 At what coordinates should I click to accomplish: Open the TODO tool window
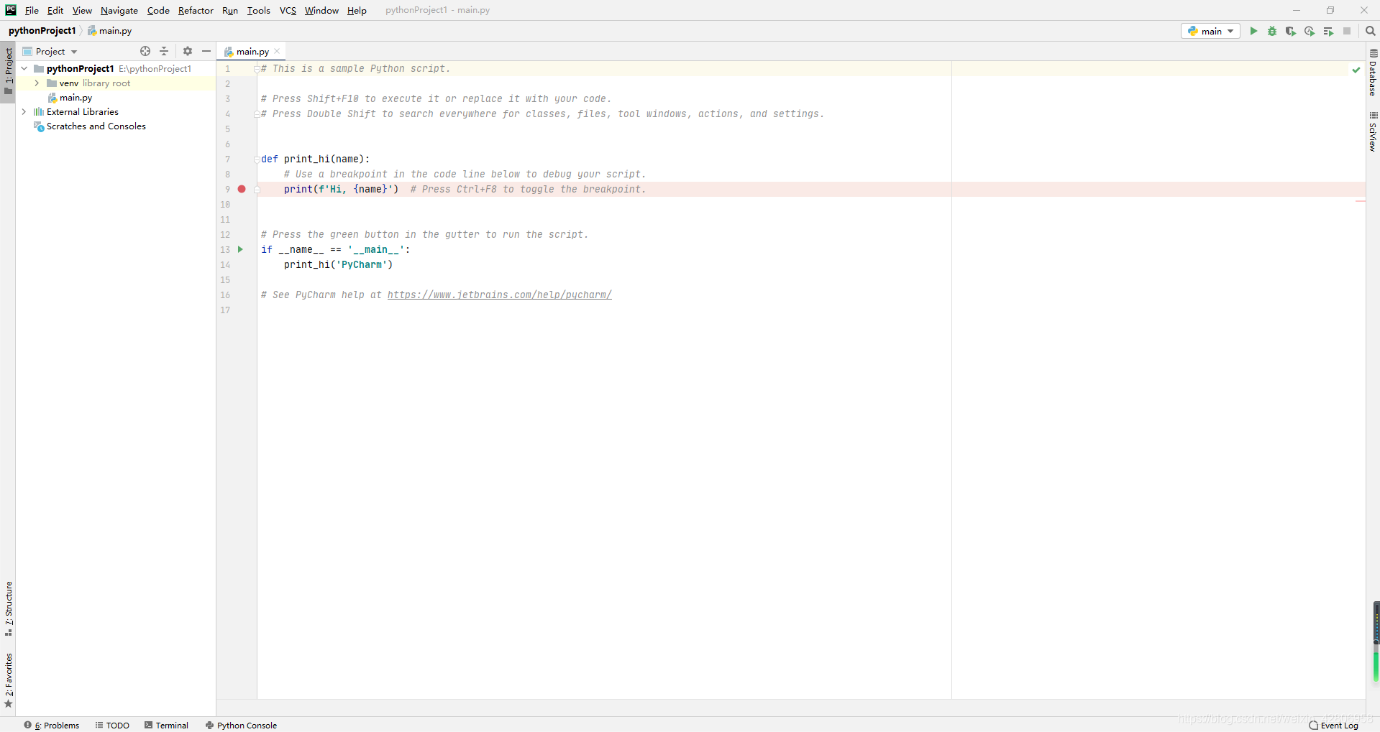pos(112,725)
